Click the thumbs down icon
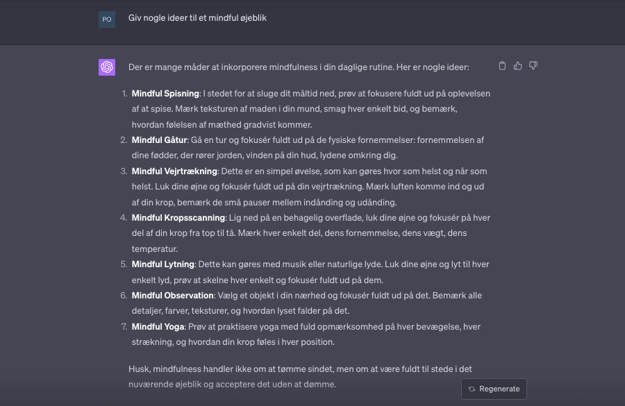625x406 pixels. pyautogui.click(x=533, y=66)
